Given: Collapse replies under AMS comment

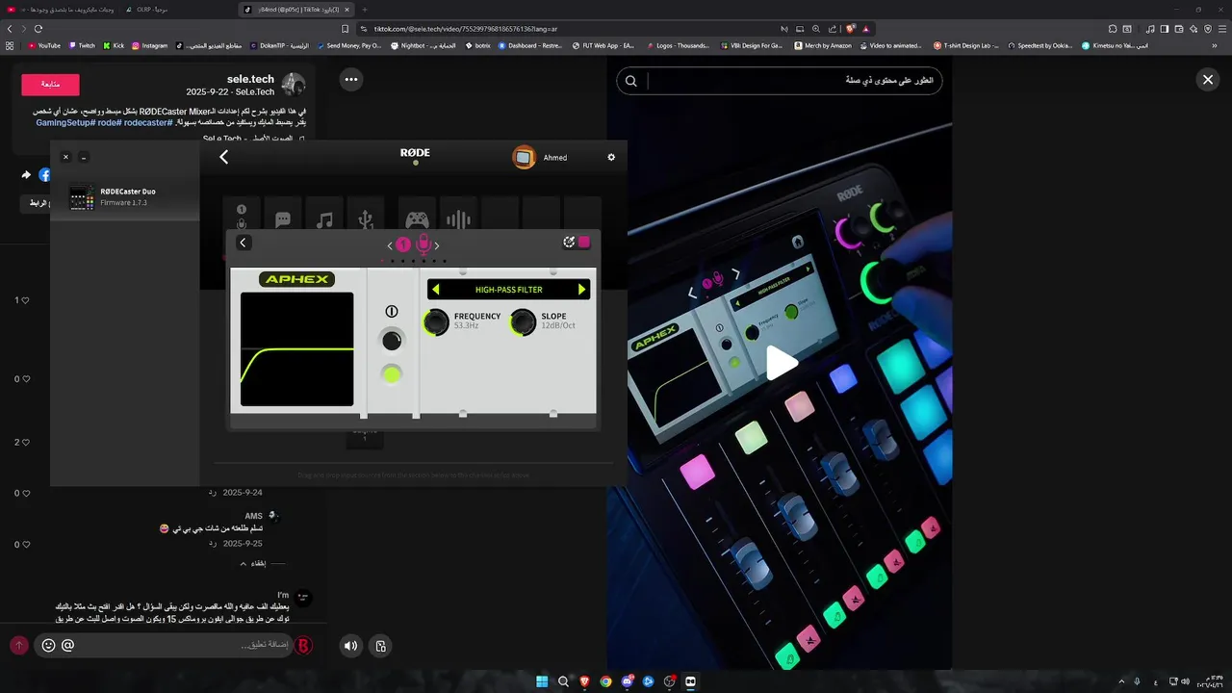Looking at the screenshot, I should (259, 563).
